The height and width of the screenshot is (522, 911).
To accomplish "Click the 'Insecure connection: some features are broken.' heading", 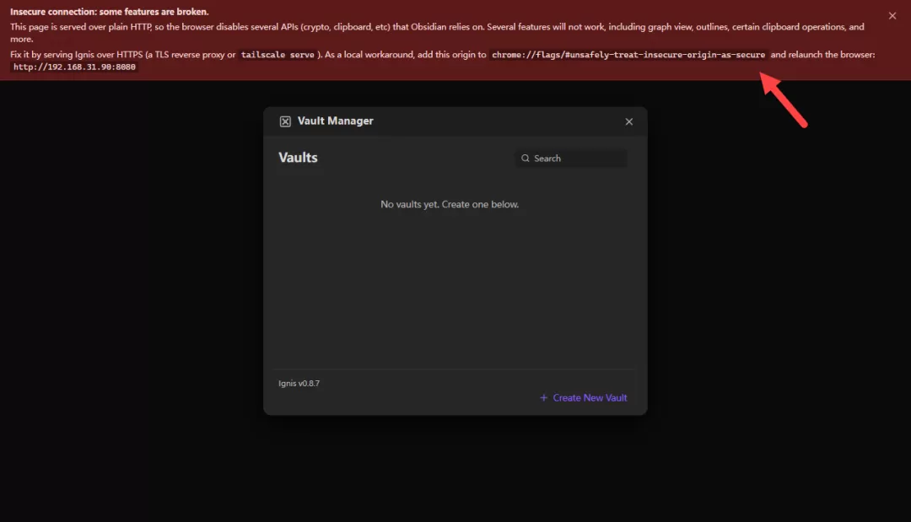I will [109, 12].
